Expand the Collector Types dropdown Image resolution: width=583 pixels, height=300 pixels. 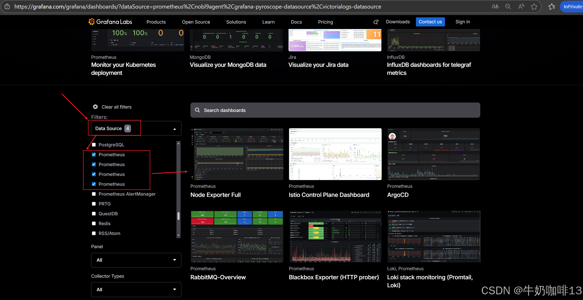(136, 290)
